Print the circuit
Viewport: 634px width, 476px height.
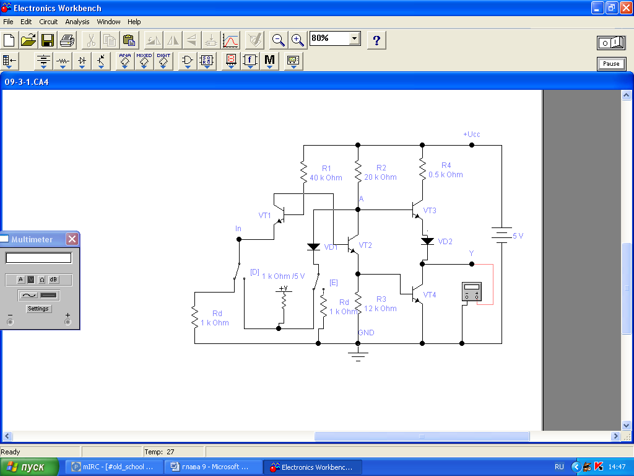tap(67, 40)
